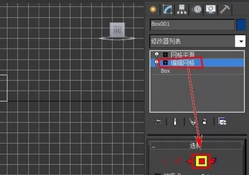Switch to the Display panel tab
249x175 pixels.
[x=210, y=9]
